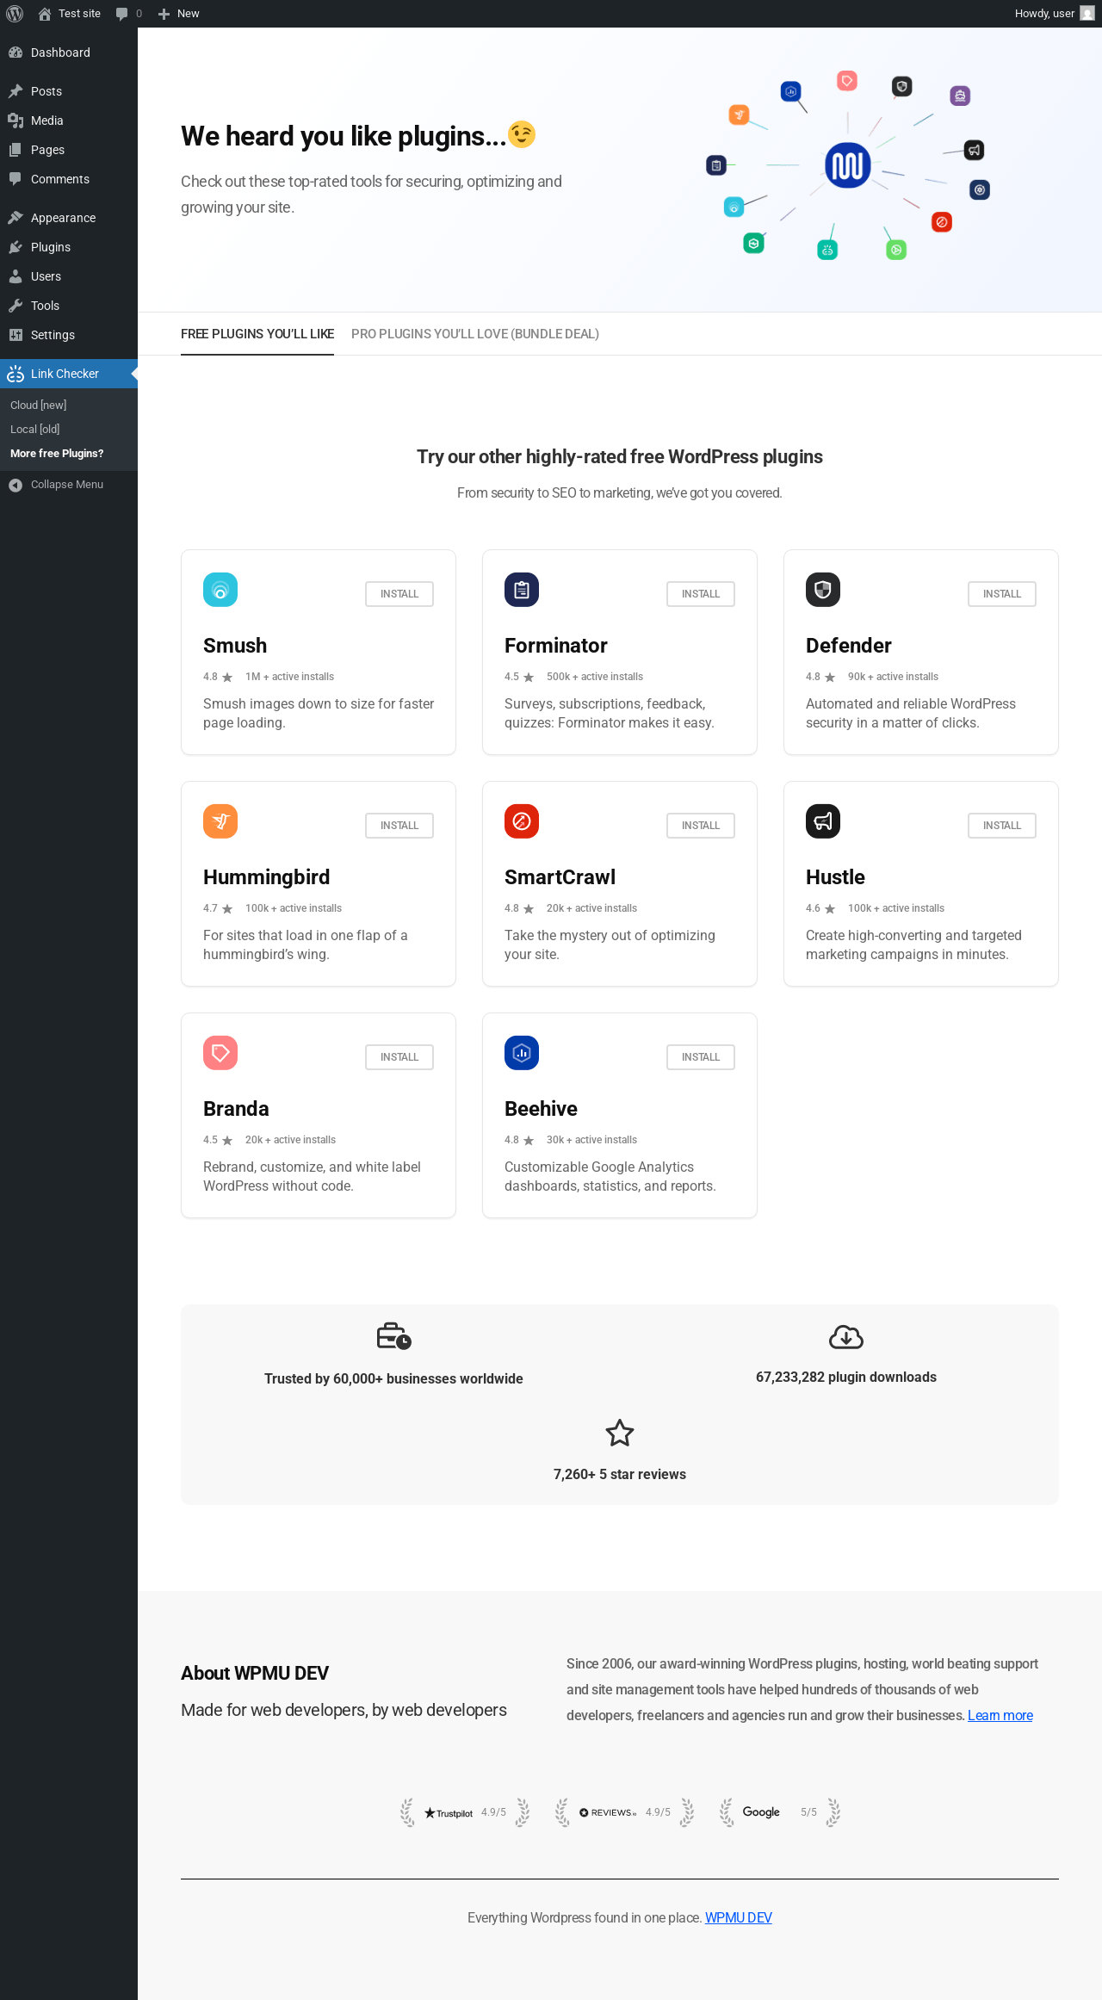Click the Link Checker chain icon
The height and width of the screenshot is (2000, 1102).
pos(15,374)
